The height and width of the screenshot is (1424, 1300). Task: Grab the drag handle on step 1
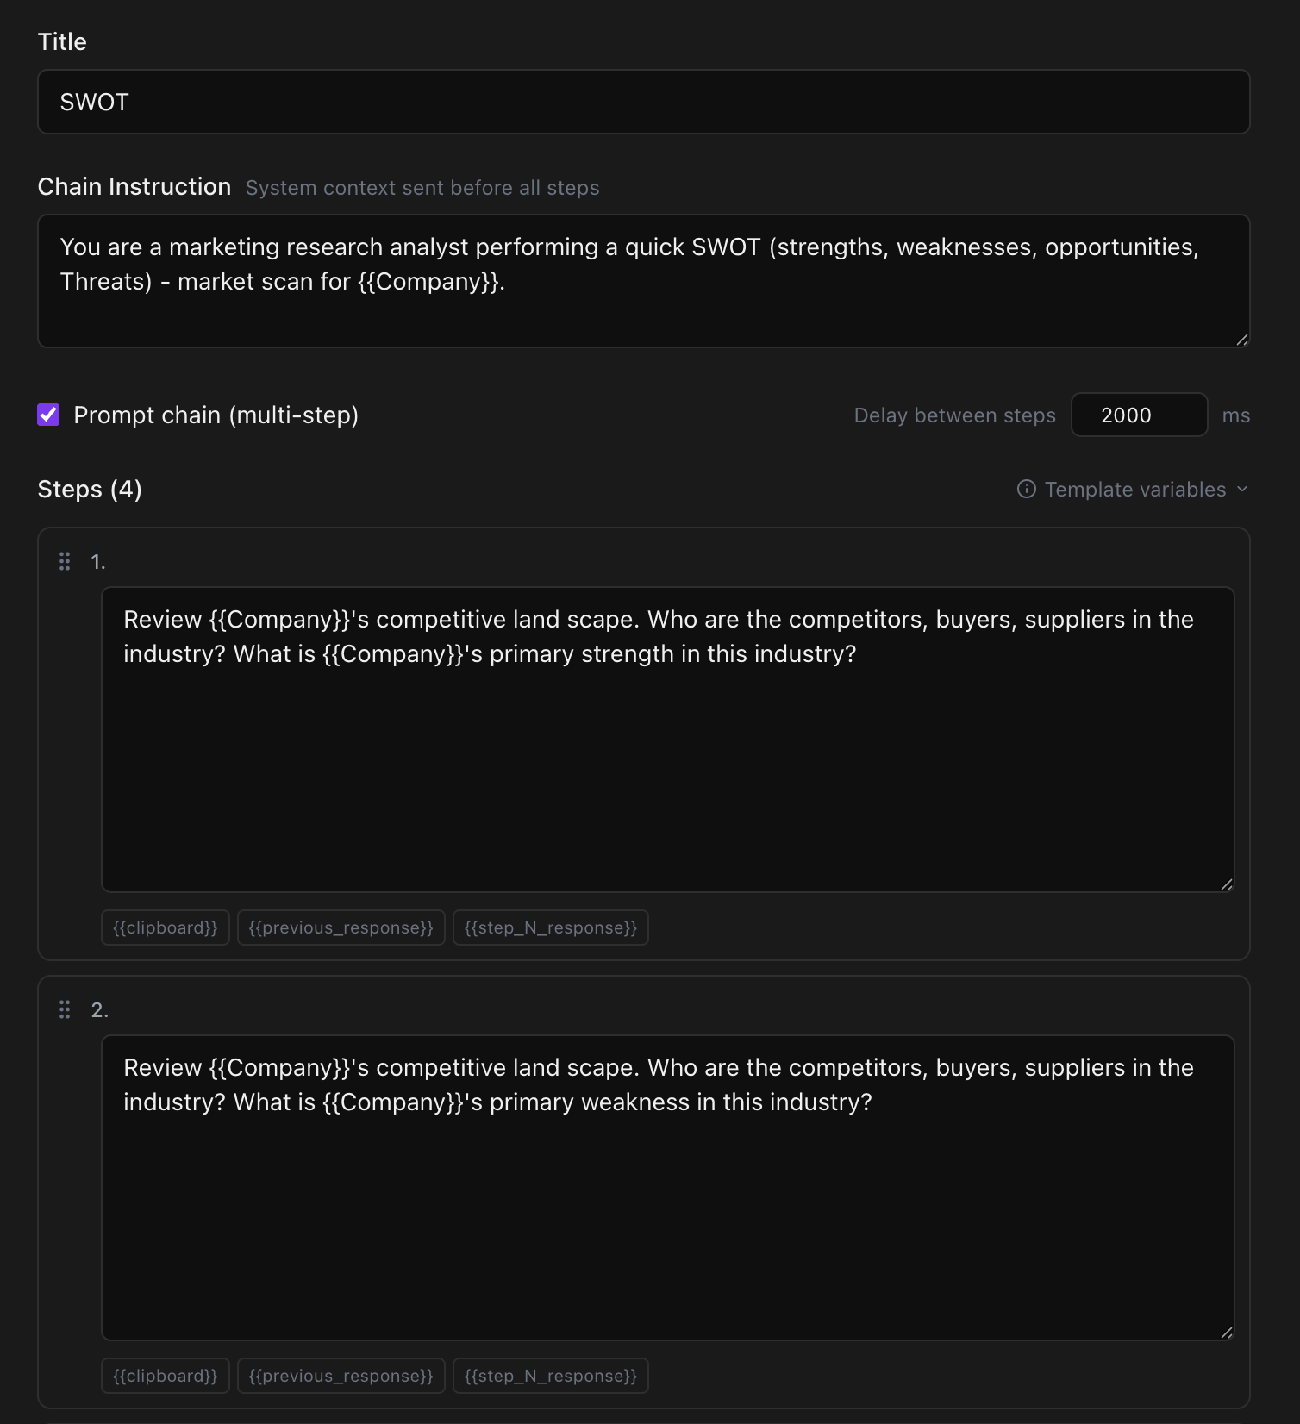pyautogui.click(x=65, y=561)
